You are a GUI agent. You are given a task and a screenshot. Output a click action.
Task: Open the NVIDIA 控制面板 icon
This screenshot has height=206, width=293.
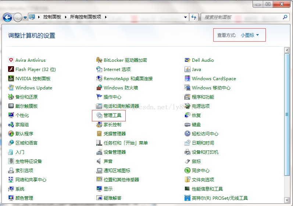pos(11,78)
